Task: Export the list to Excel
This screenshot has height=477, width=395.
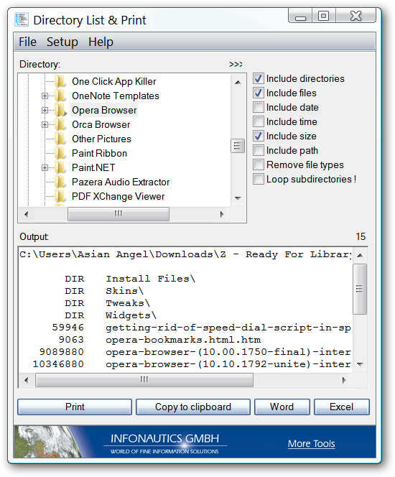Action: coord(341,407)
